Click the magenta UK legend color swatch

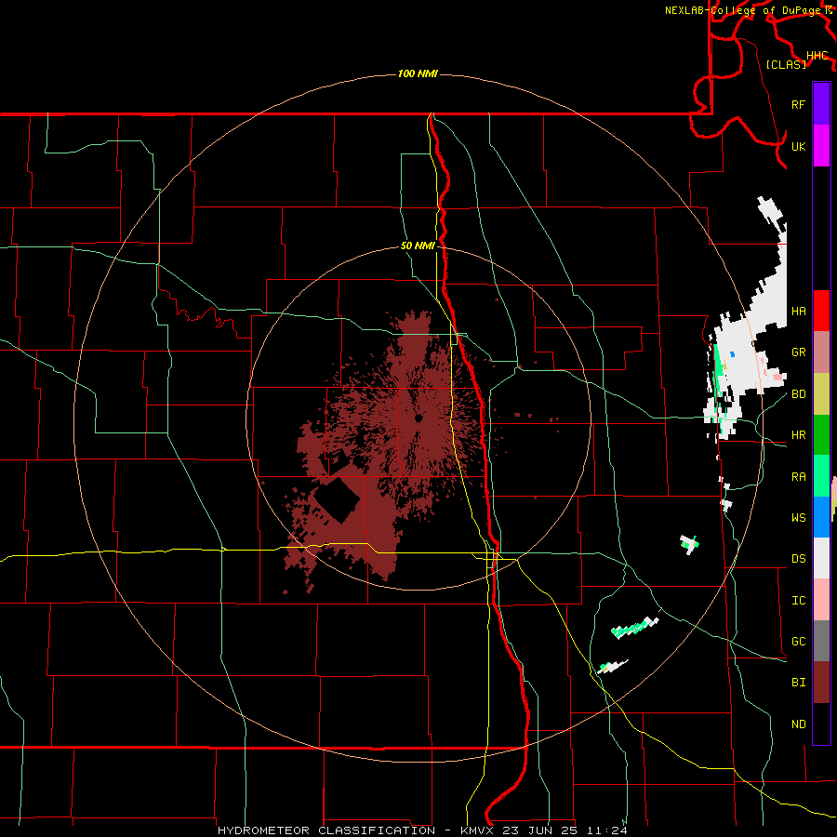click(x=821, y=146)
